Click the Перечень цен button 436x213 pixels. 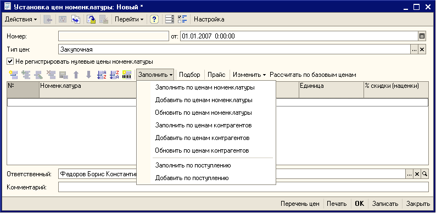[x=300, y=204]
